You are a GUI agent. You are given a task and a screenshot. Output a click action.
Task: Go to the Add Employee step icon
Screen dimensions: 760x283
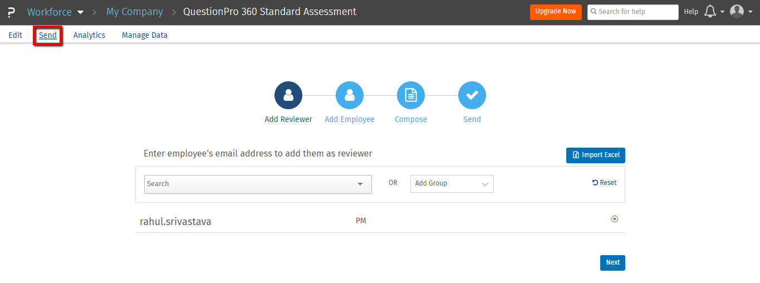[x=350, y=95]
